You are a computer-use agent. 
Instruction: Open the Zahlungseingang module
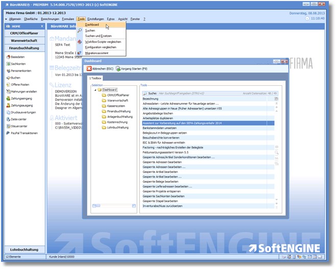coord(21,98)
